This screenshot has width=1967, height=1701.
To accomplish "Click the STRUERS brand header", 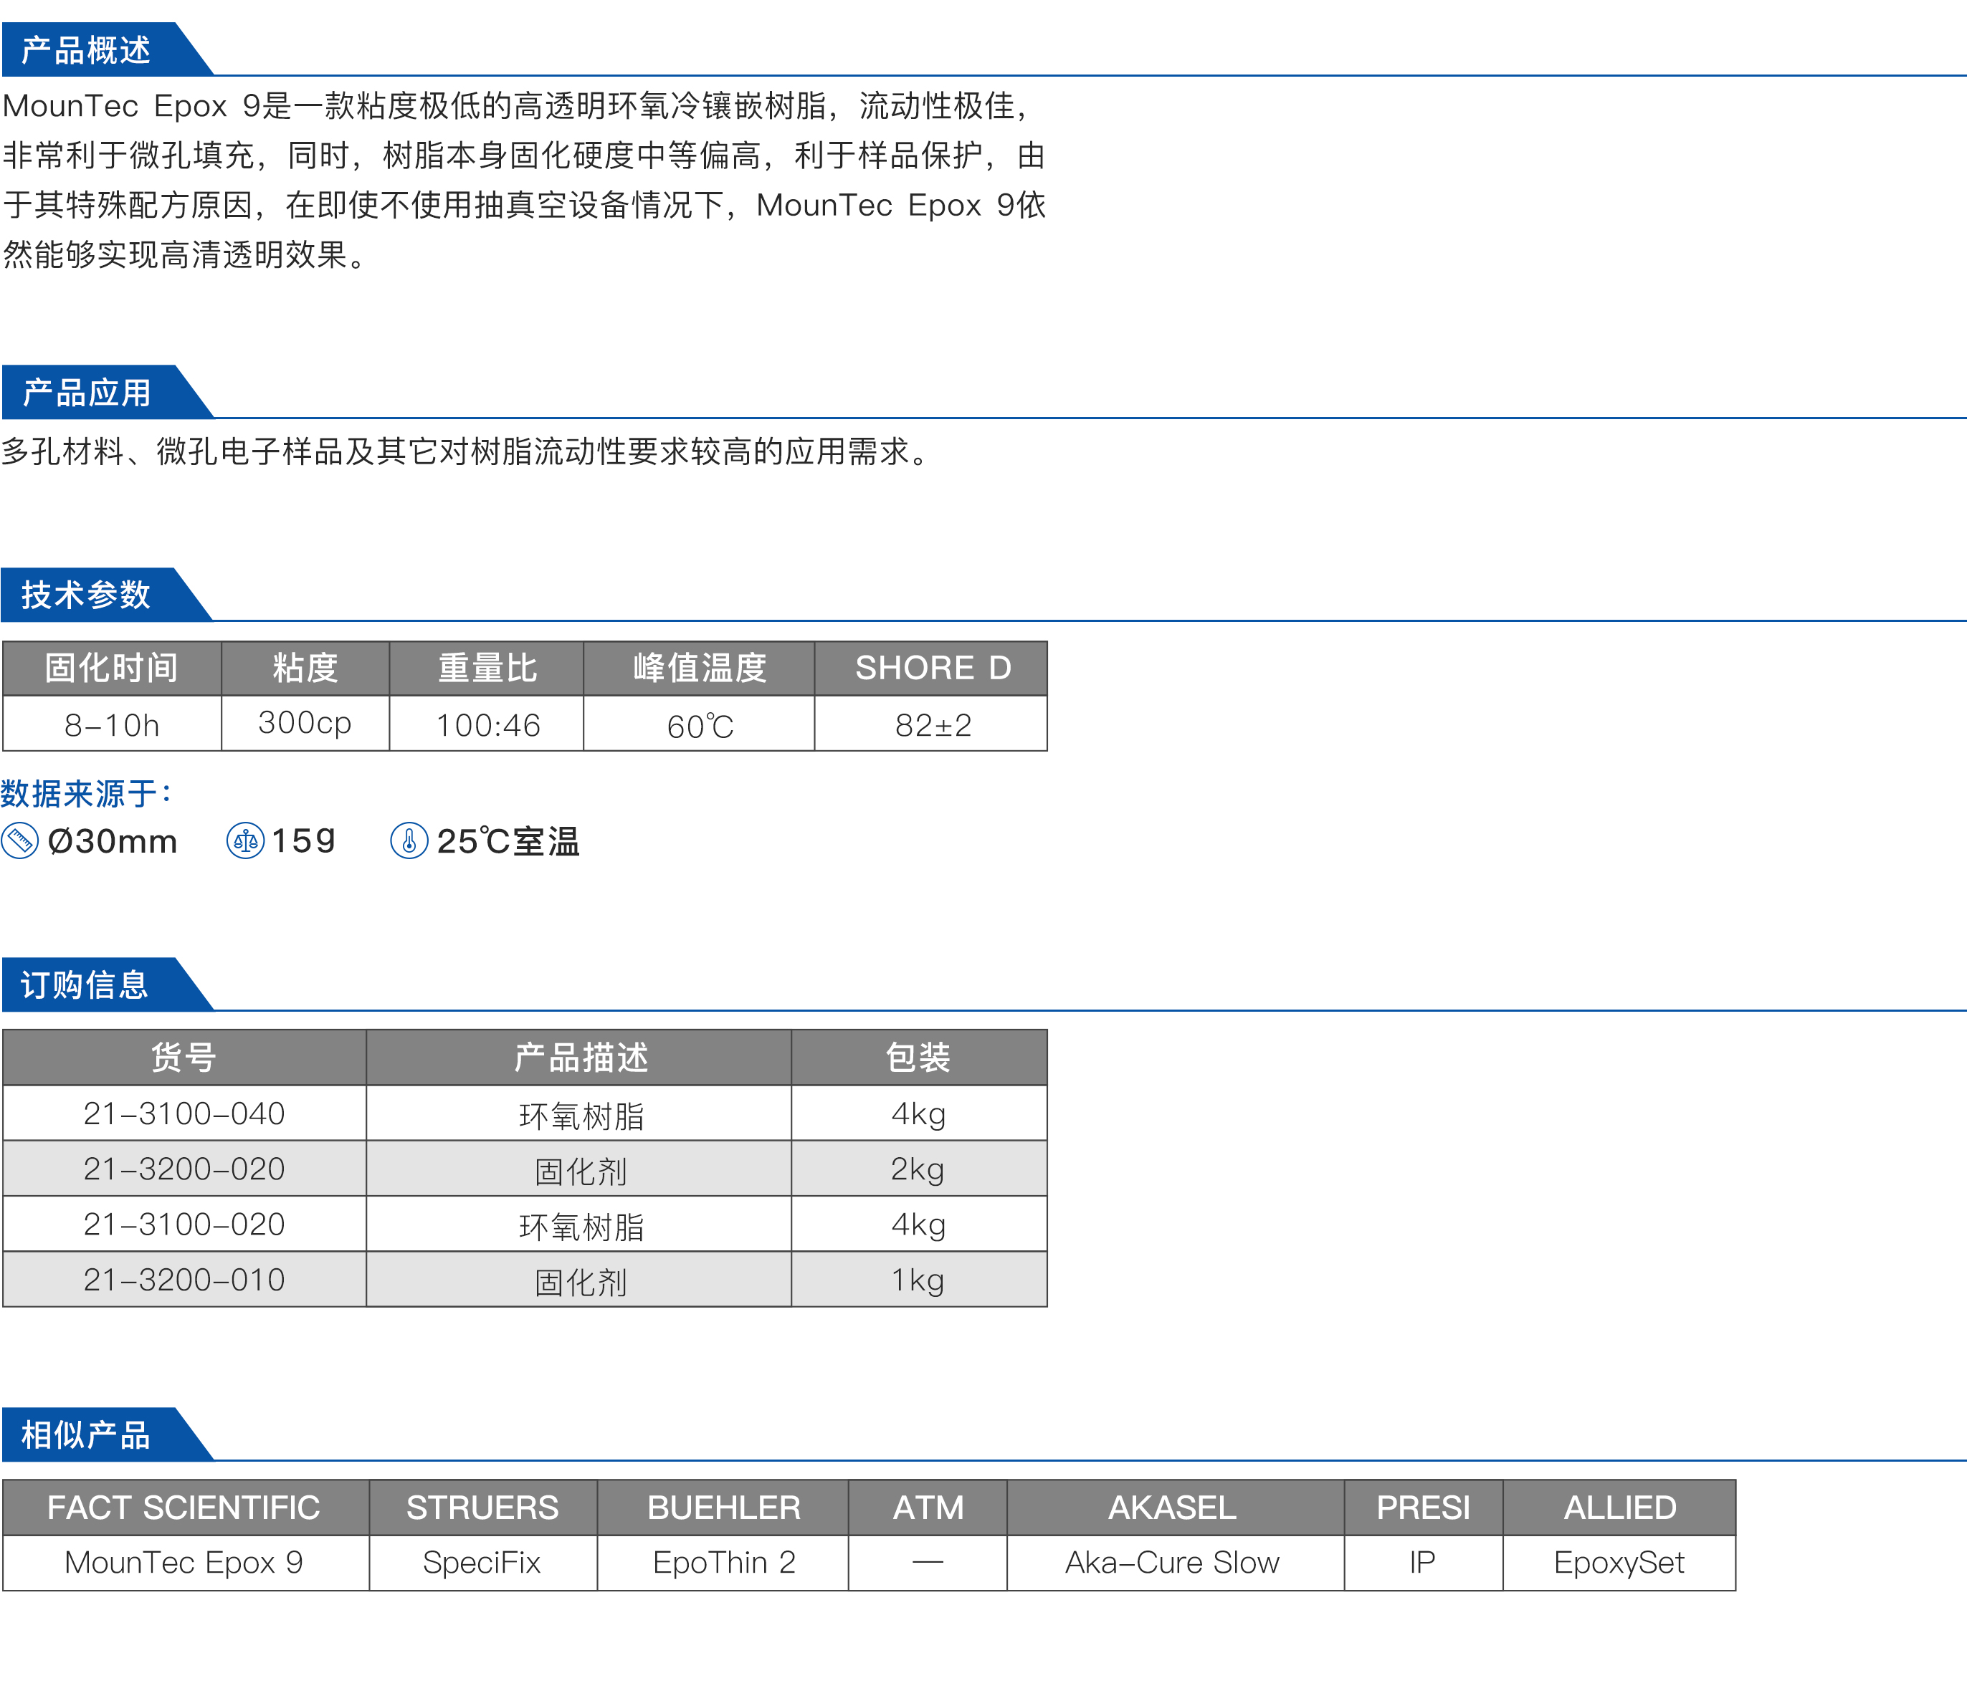I will (482, 1508).
